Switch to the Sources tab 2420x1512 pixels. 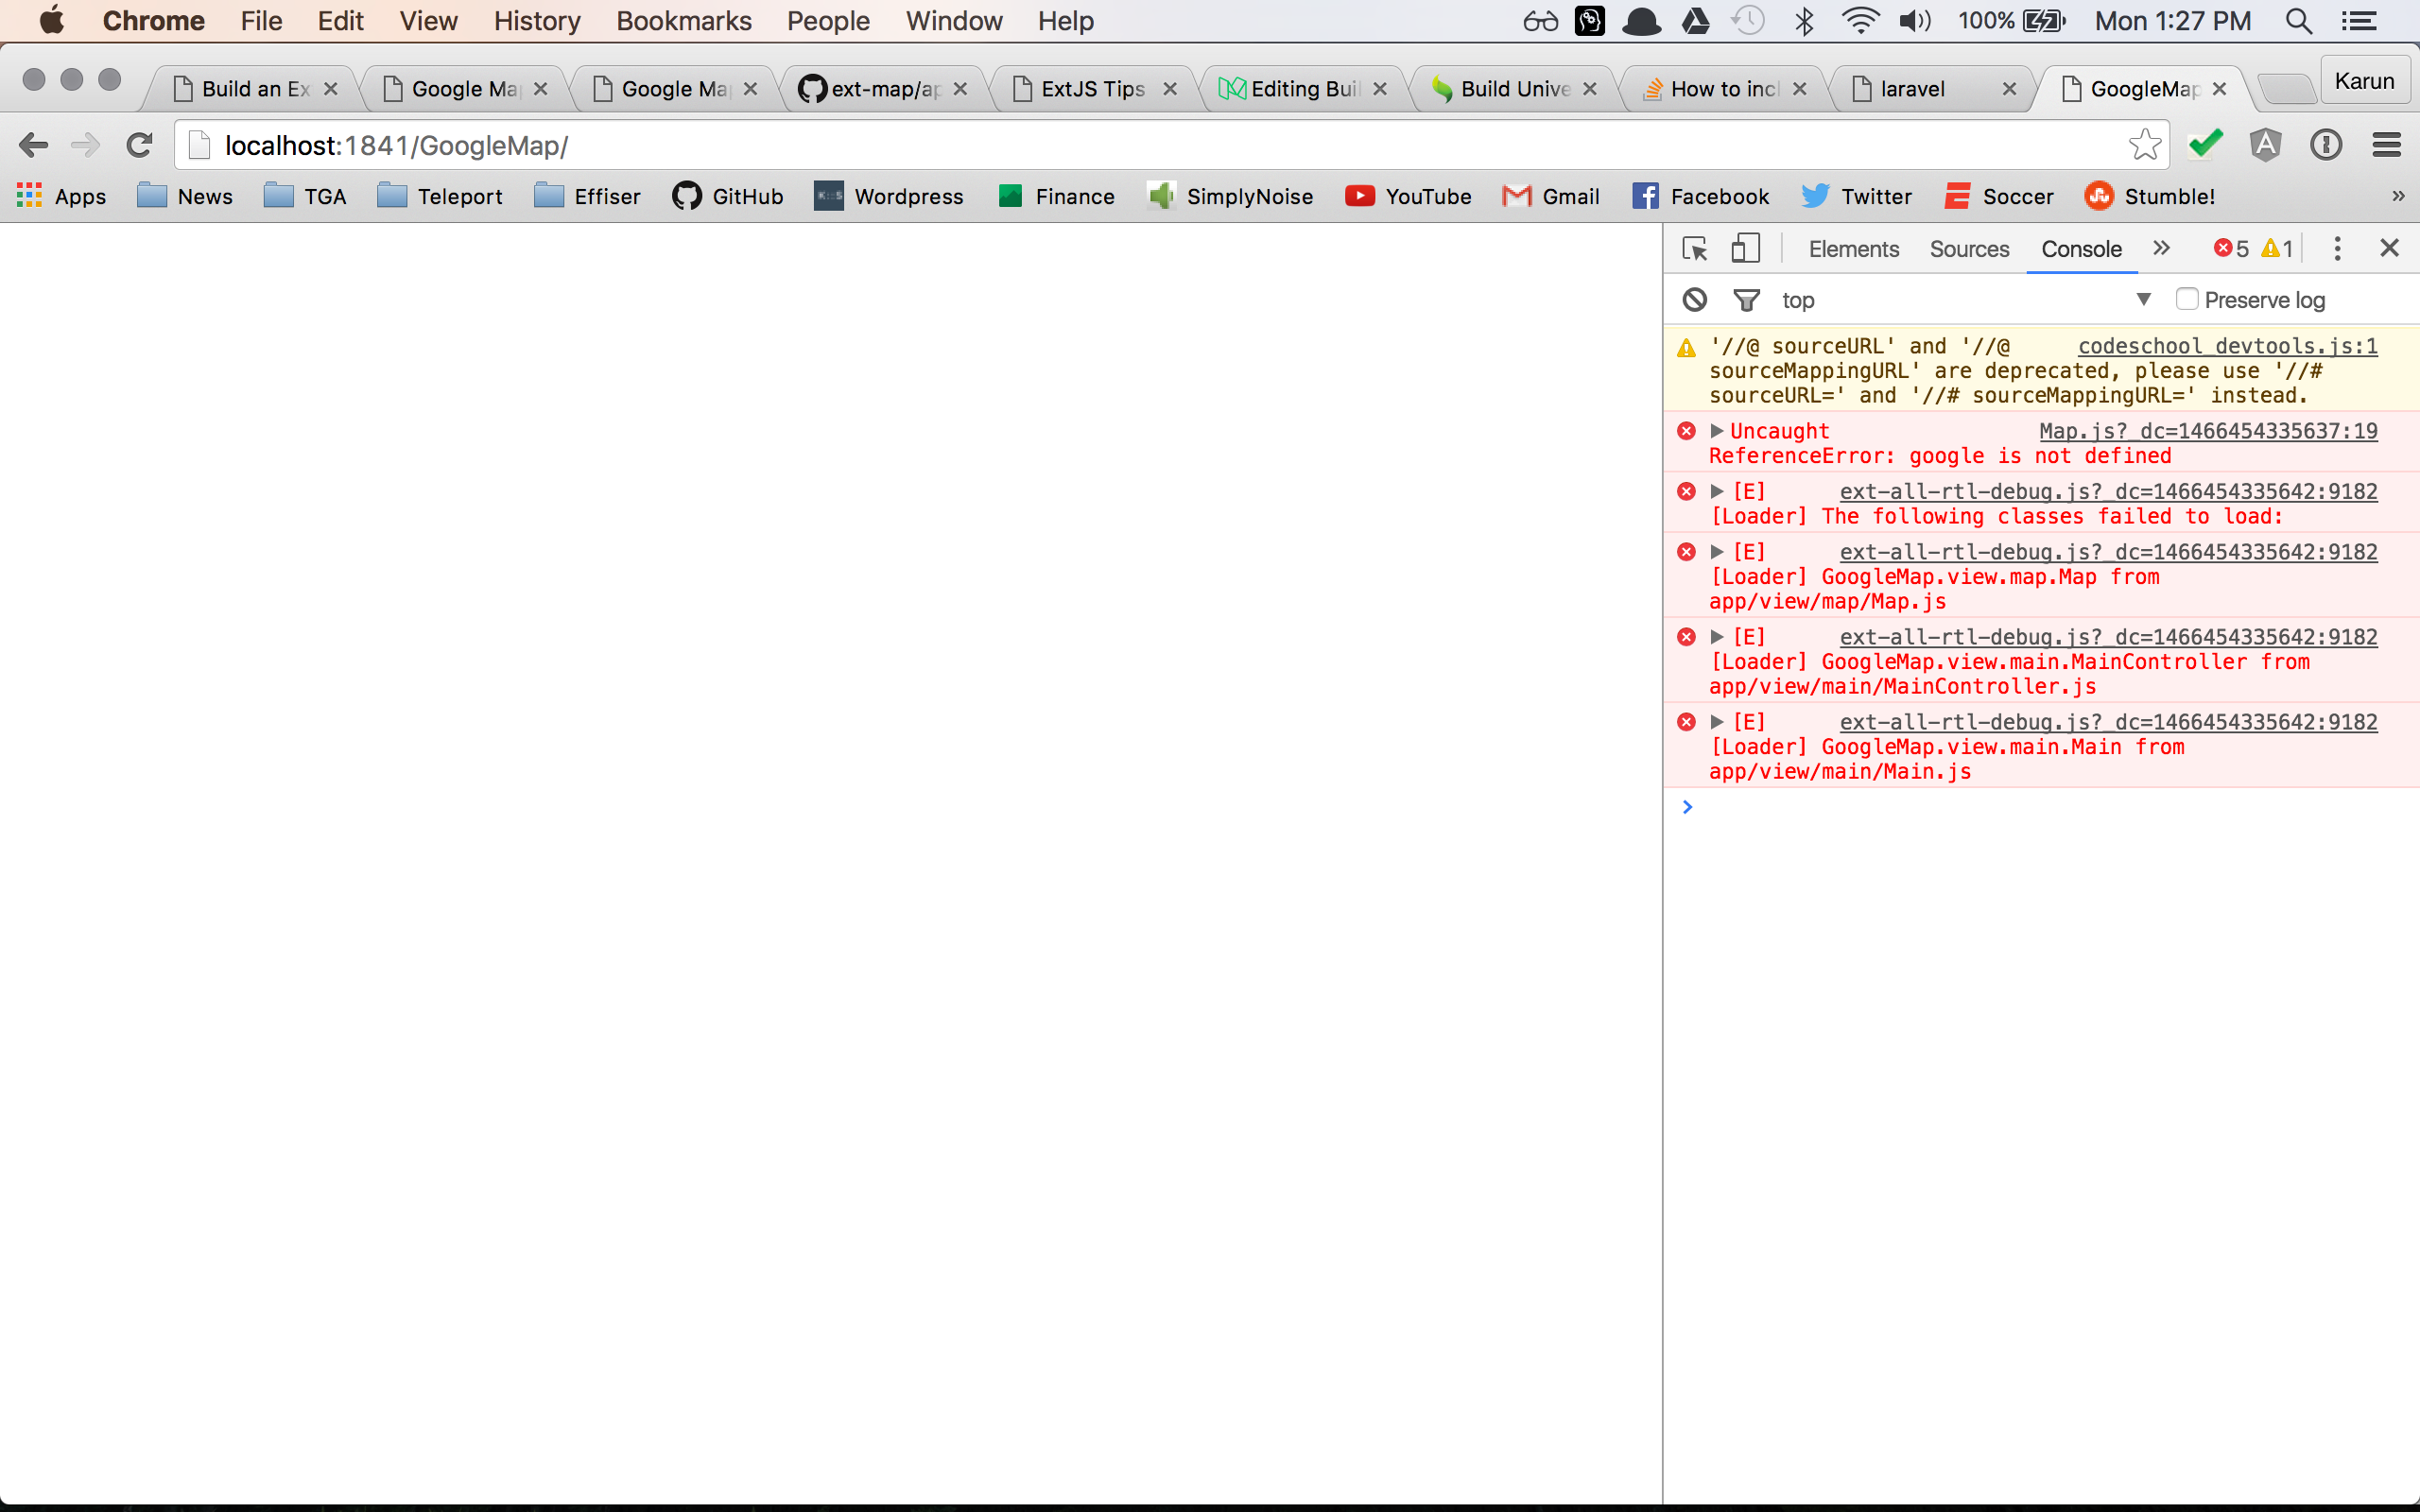(x=1969, y=249)
